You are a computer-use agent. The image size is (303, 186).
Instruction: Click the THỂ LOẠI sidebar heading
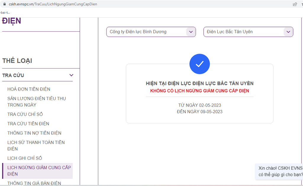point(17,61)
